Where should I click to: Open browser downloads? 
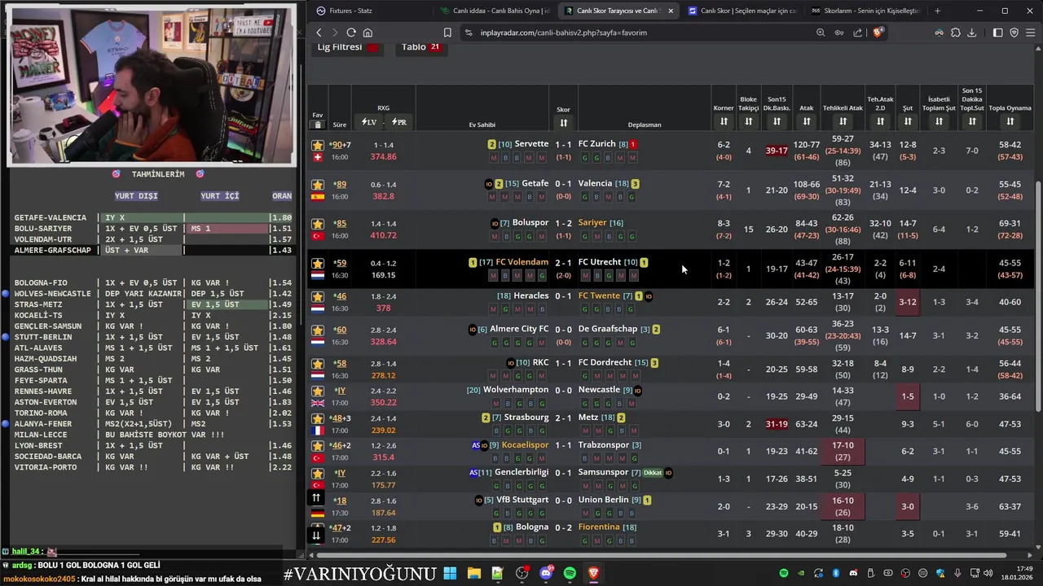click(971, 33)
